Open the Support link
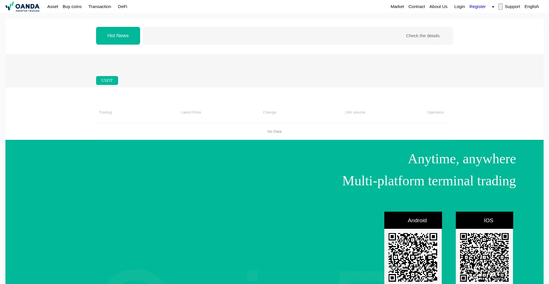 pos(512,7)
